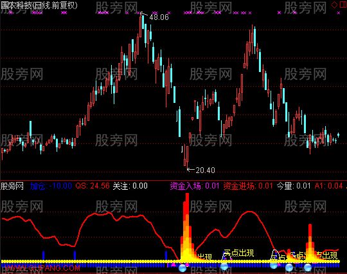The width and height of the screenshot is (347, 274).
Task: Click the A1: 0.04 indicator value
Action: 328,186
